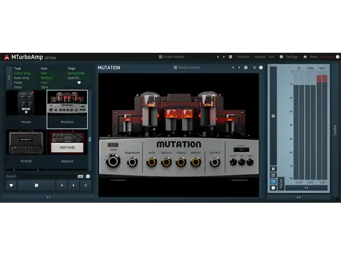341x256 pixels.
Task: Load previous device preset arrow
Action: tap(233, 68)
